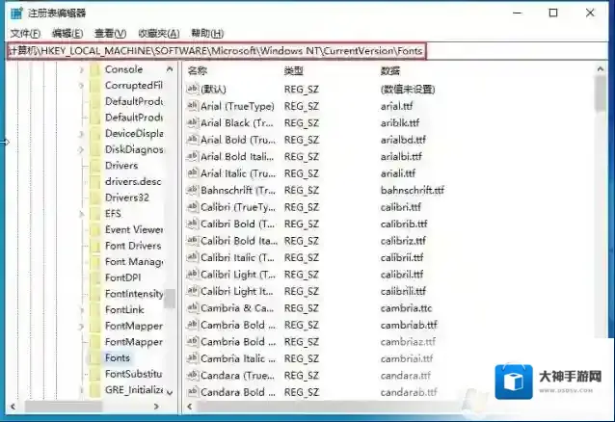Select the FontSubstitu folder icon
The height and width of the screenshot is (422, 615).
pos(95,374)
